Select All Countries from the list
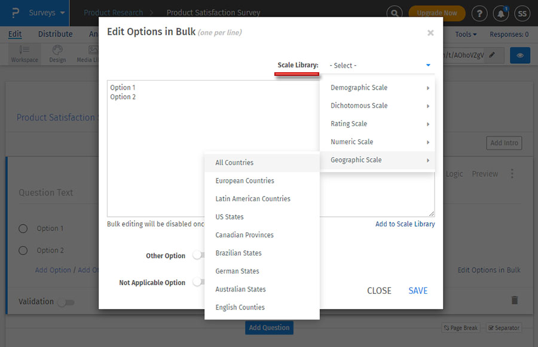The image size is (538, 347). pyautogui.click(x=234, y=162)
